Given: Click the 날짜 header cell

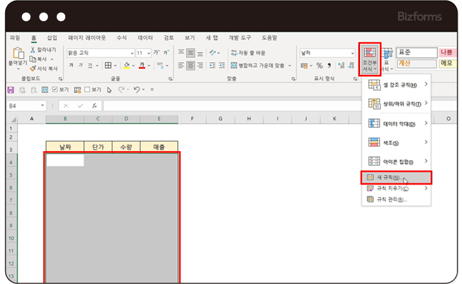Looking at the screenshot, I should click(x=65, y=147).
